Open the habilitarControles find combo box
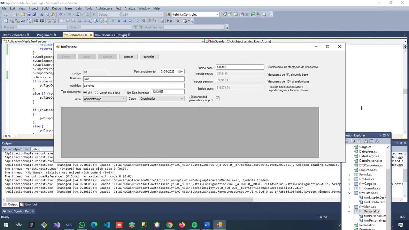 196,14
